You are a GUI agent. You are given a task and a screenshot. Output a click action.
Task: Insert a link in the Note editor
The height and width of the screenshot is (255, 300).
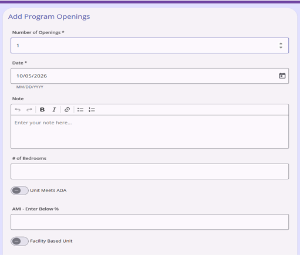(67, 110)
